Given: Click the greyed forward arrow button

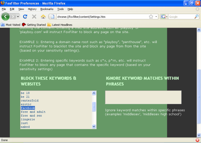Looking at the screenshot, I should click(13, 17).
